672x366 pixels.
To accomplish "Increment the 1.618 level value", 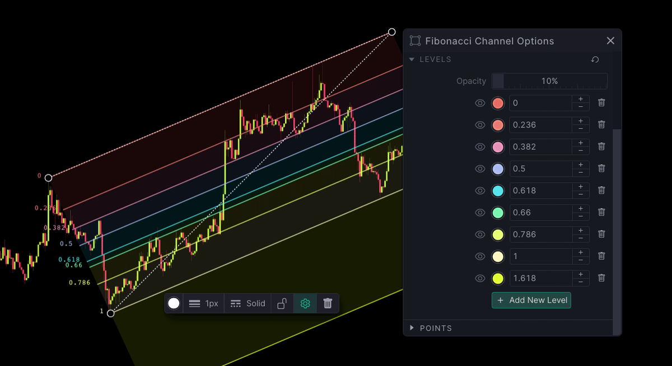I will tap(581, 274).
